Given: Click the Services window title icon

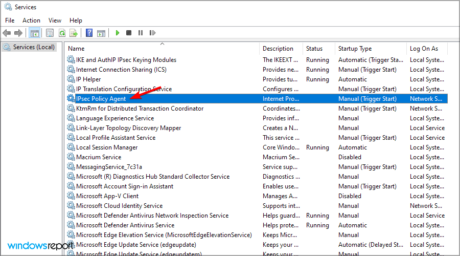Looking at the screenshot, I should 8,7.
